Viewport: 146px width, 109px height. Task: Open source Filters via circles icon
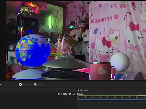point(36,84)
